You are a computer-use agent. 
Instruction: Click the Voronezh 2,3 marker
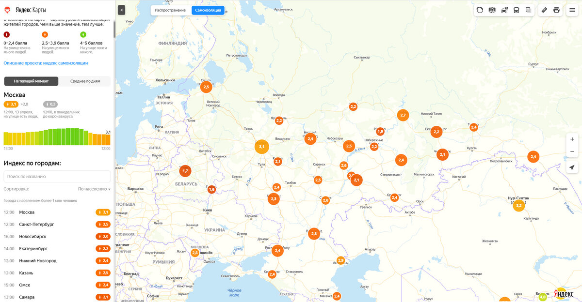(x=274, y=198)
